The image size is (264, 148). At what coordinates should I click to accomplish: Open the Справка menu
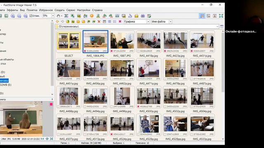97,10
